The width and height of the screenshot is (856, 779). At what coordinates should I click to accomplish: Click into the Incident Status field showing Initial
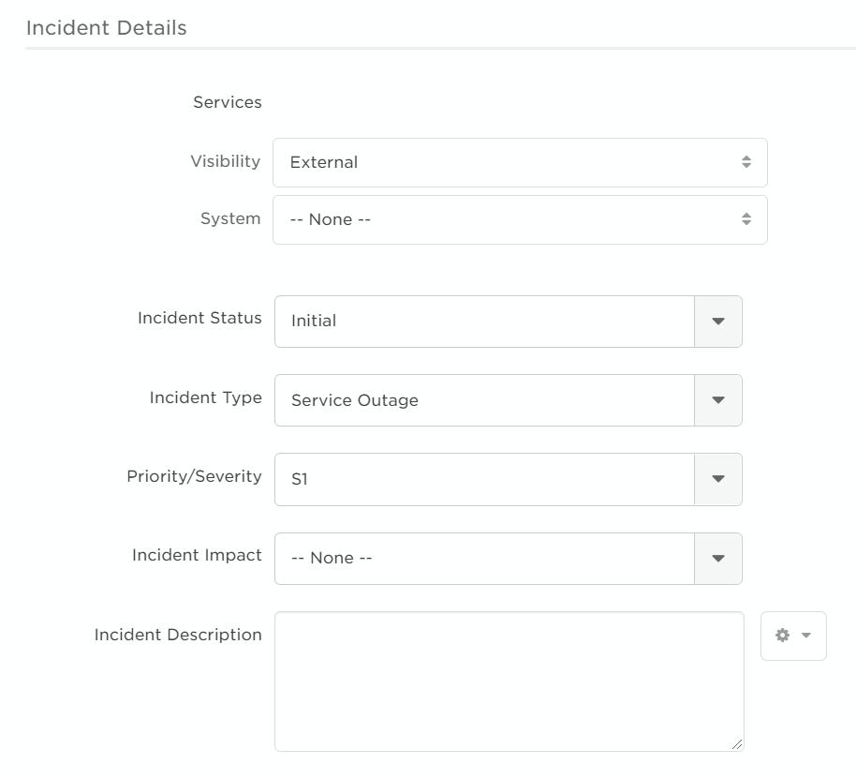click(484, 322)
